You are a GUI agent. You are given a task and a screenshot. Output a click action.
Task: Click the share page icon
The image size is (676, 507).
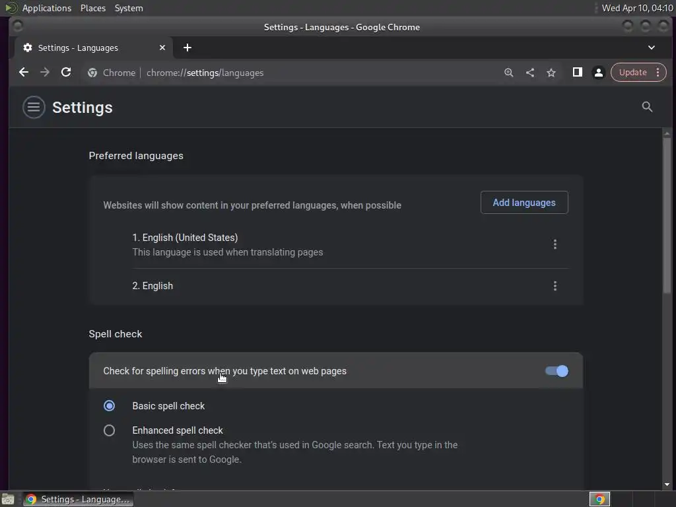click(530, 73)
